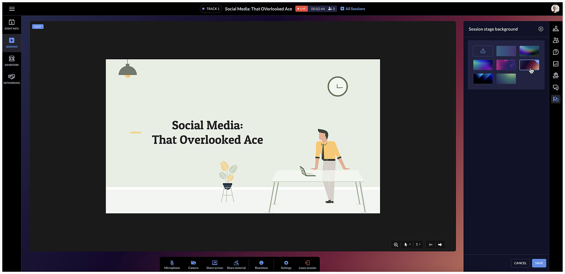Choose the teal green gradient background

506,79
